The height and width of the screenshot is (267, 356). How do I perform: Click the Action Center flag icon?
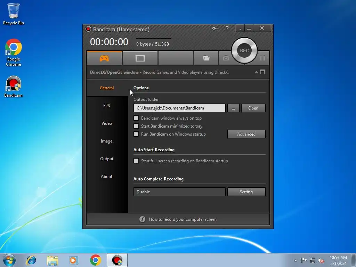[x=304, y=260]
